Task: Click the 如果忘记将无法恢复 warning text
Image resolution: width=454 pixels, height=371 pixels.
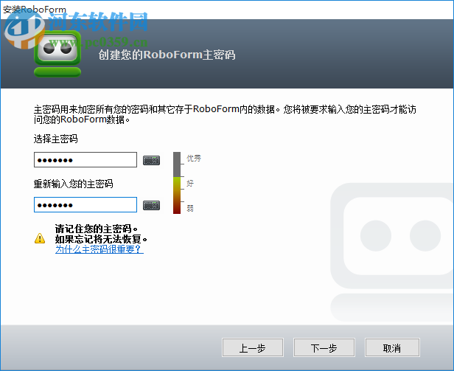Action: 101,239
